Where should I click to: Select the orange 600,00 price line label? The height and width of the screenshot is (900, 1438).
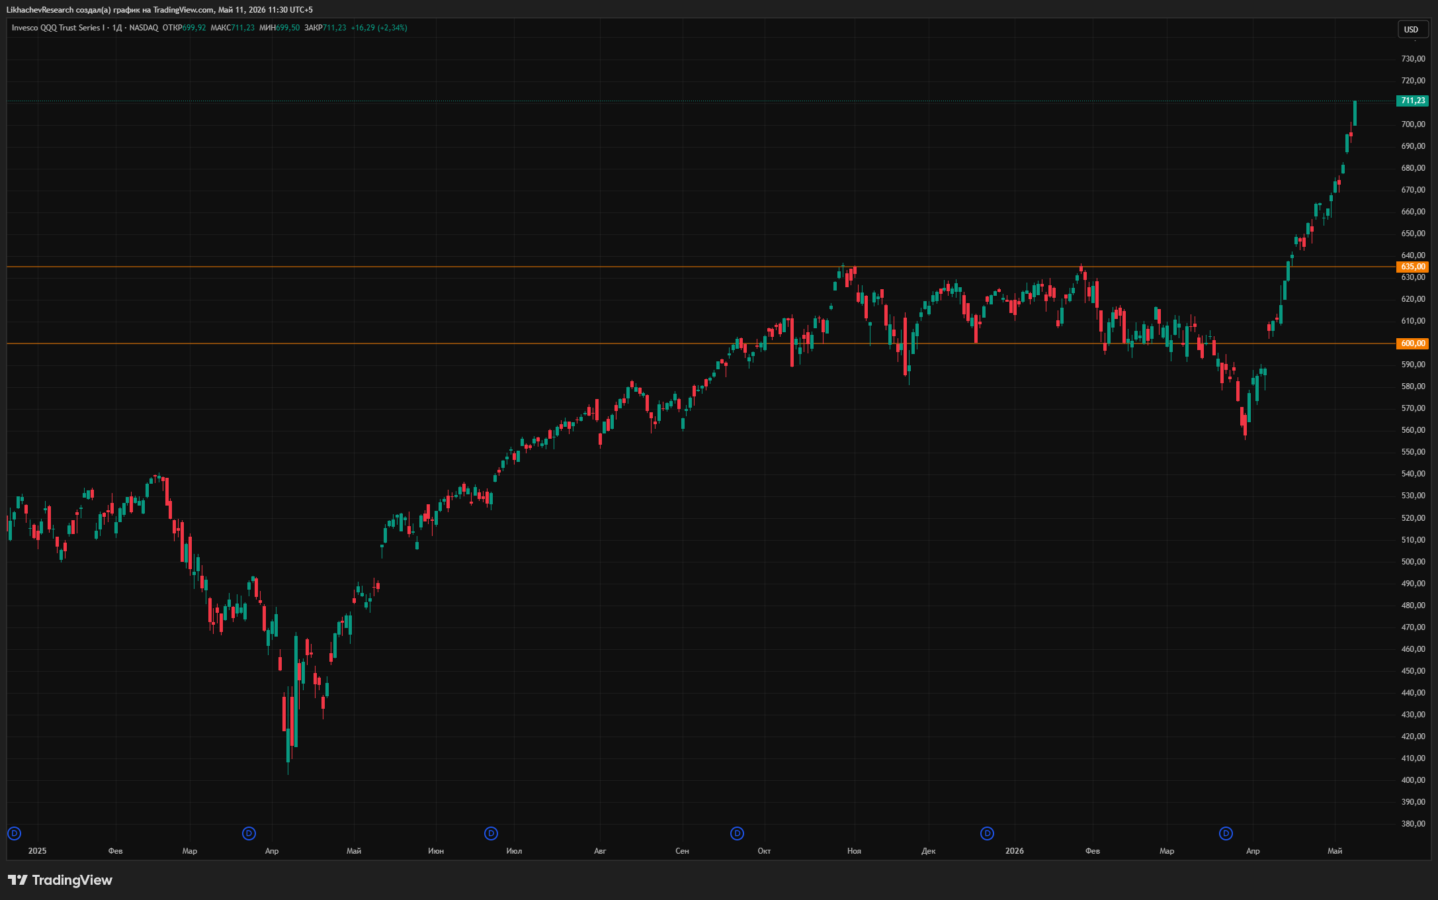click(1412, 343)
